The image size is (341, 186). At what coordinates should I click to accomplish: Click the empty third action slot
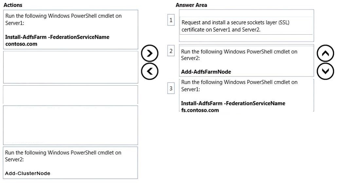point(70,94)
